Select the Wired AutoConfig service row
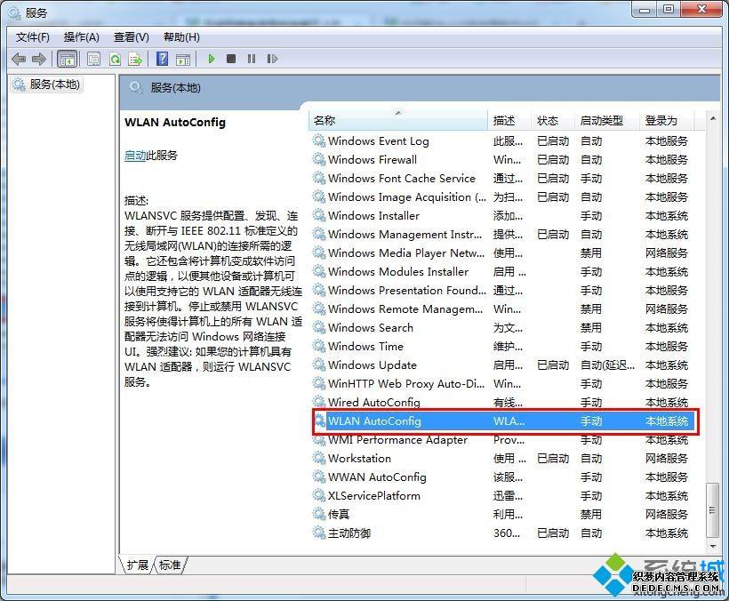729x601 pixels. [x=504, y=402]
